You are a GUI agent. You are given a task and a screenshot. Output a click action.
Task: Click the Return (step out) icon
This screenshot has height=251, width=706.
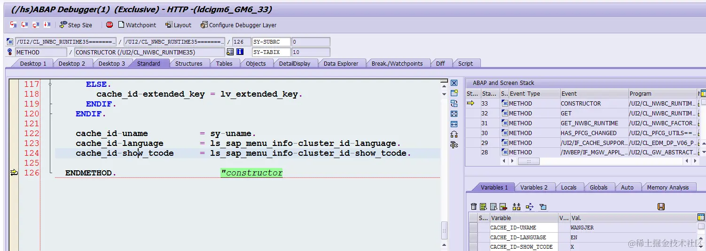click(36, 25)
